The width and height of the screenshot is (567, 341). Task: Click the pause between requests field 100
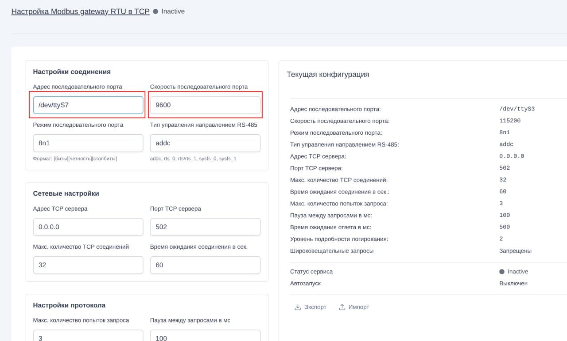tap(205, 335)
